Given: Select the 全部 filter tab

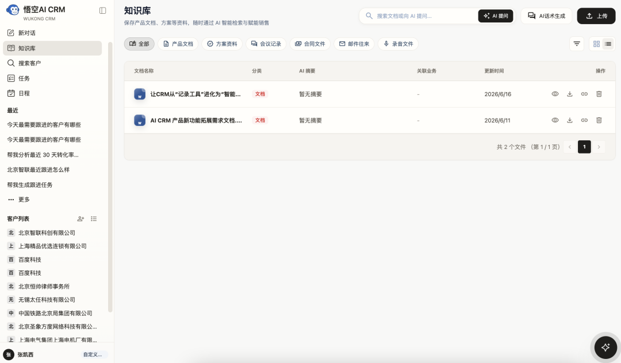Looking at the screenshot, I should pyautogui.click(x=139, y=44).
